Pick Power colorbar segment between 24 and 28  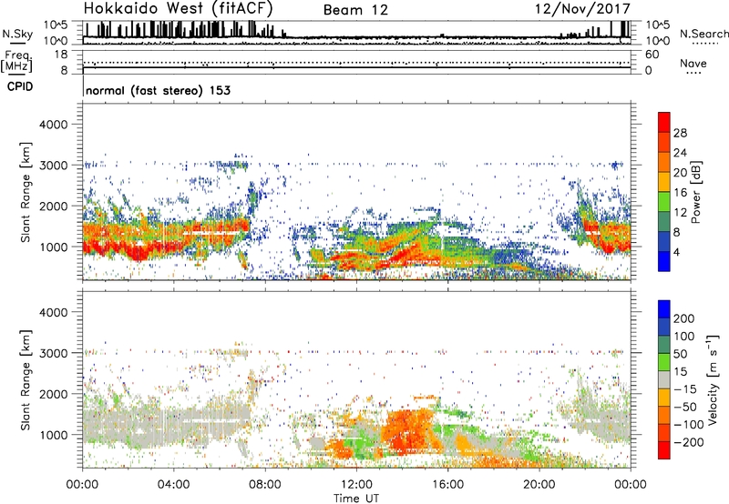coord(664,142)
